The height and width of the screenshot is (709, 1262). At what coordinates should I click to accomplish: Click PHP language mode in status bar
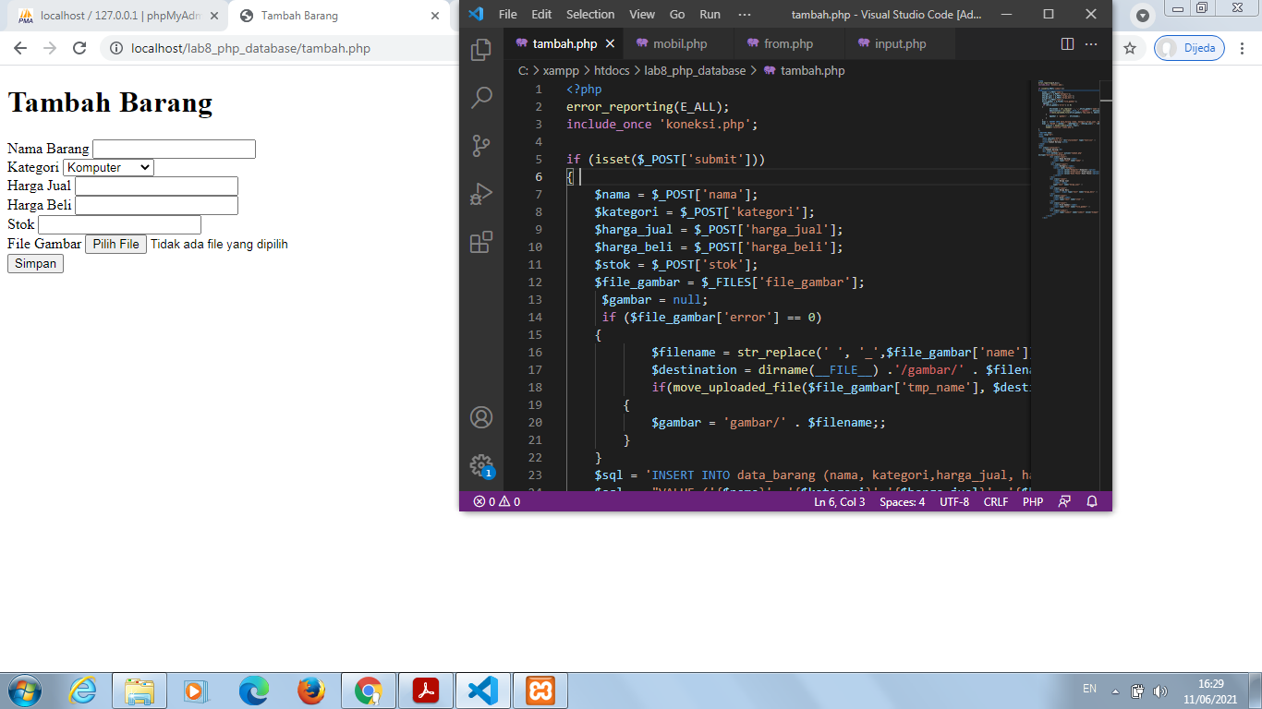1033,502
